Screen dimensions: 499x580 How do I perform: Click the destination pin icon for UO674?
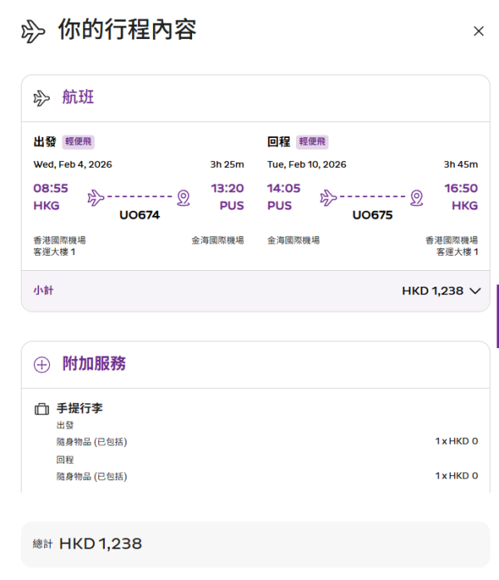pyautogui.click(x=183, y=198)
